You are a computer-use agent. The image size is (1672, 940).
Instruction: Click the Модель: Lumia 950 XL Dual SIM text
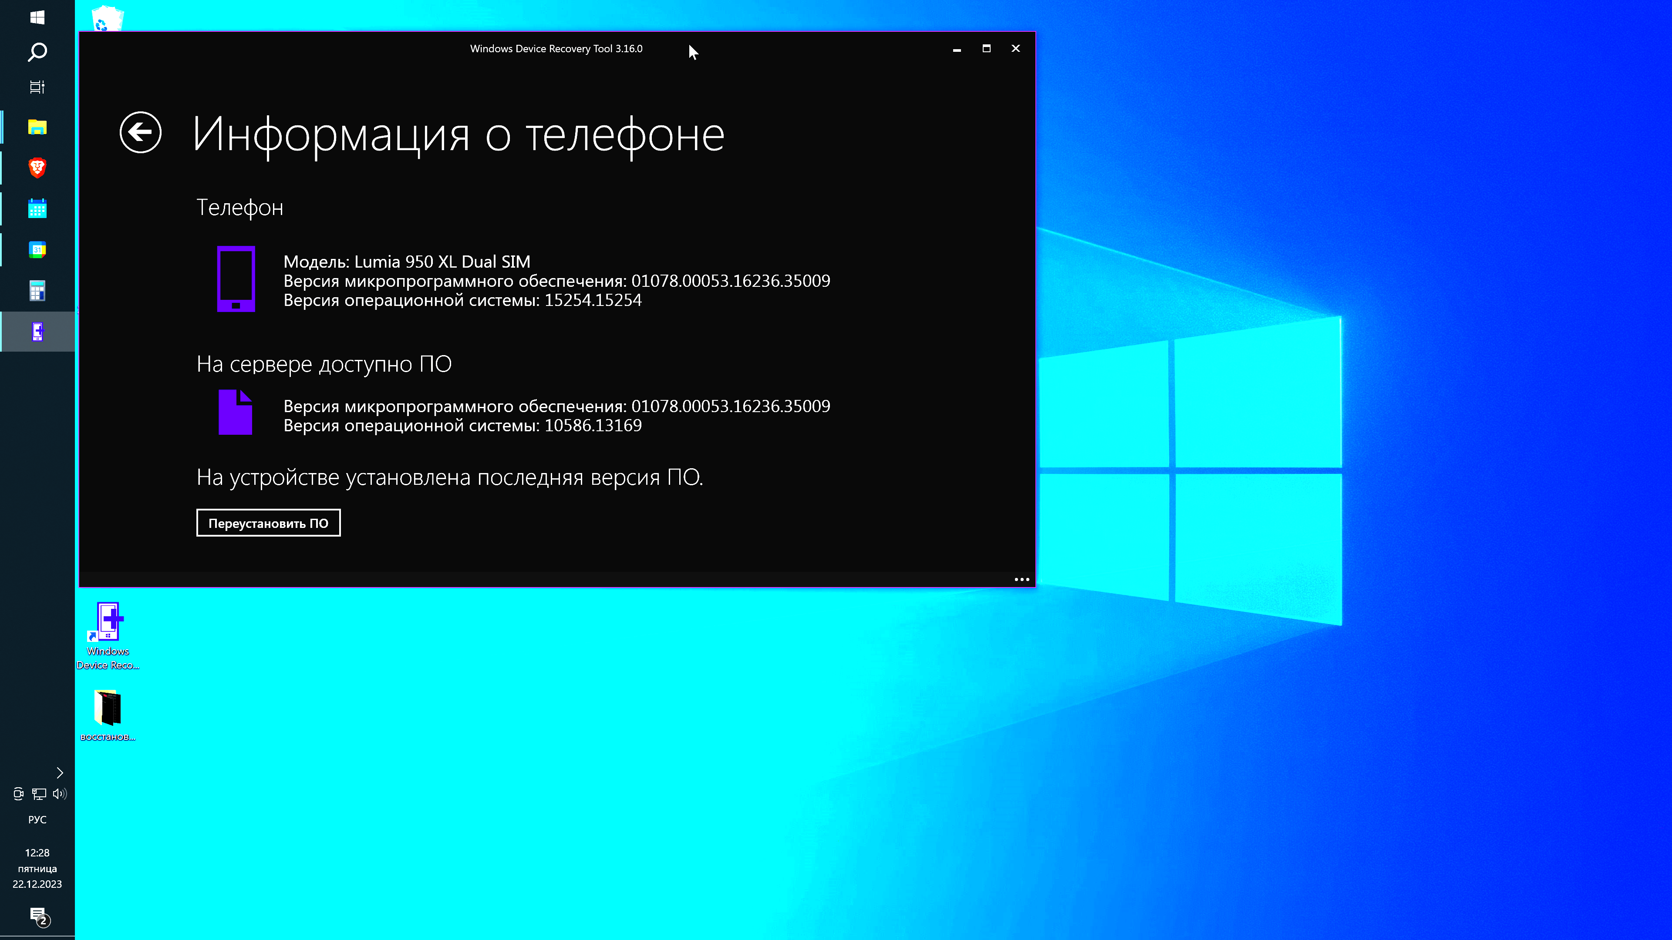point(407,262)
